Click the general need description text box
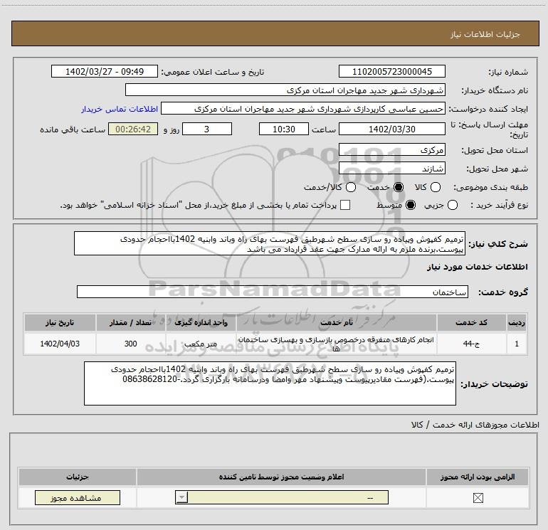 (270, 243)
